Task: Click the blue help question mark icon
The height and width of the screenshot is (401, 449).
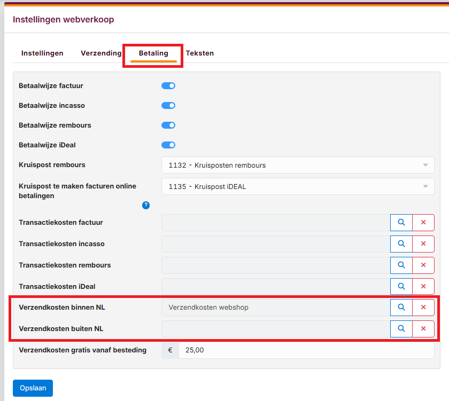Action: [146, 205]
